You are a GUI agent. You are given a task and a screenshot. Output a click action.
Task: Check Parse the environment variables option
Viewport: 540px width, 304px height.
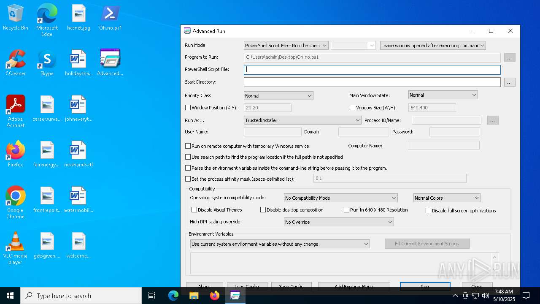(188, 168)
